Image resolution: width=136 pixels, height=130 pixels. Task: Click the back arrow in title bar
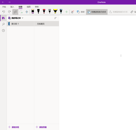(3, 2)
